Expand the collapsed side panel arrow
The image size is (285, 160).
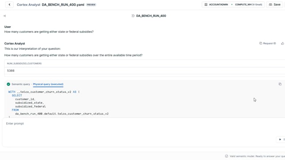pos(4,16)
